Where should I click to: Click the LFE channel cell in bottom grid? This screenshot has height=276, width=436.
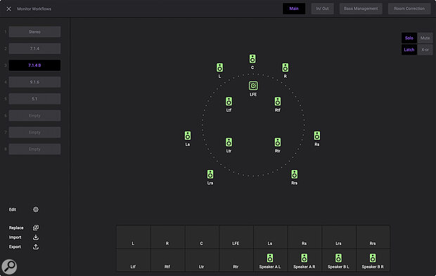[x=236, y=237]
